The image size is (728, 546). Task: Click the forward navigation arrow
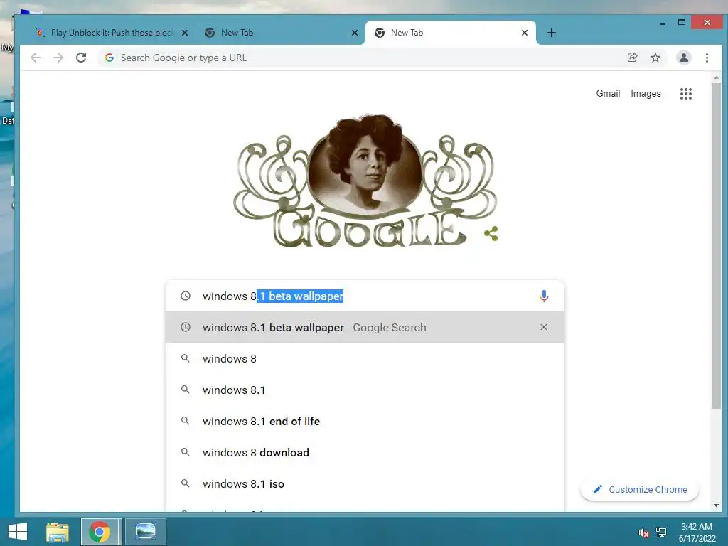click(58, 58)
